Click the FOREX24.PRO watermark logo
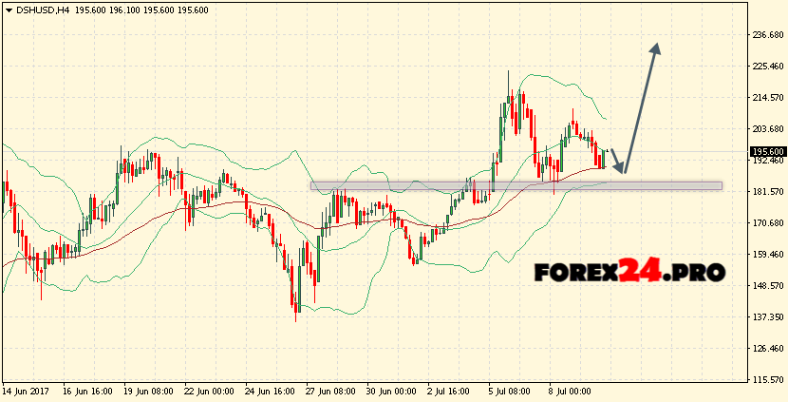Viewport: 788px width, 402px height. coord(629,272)
